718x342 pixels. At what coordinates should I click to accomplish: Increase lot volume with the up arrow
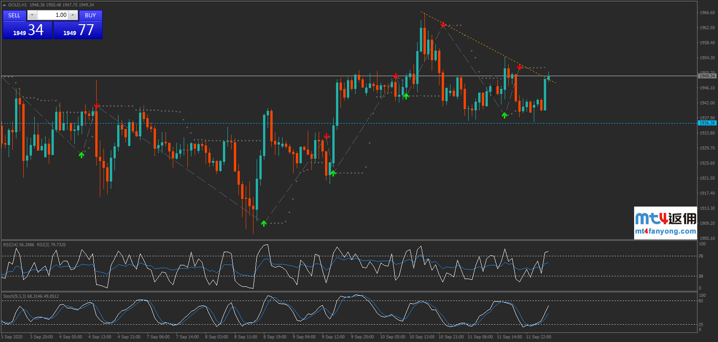click(72, 15)
